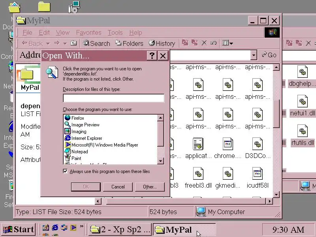The image size is (316, 237).
Task: Expand the Back history dropdown arrow
Action: [x=48, y=43]
